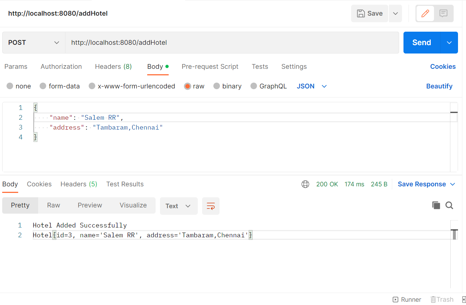
Task: Open the request comments icon
Action: pyautogui.click(x=443, y=13)
